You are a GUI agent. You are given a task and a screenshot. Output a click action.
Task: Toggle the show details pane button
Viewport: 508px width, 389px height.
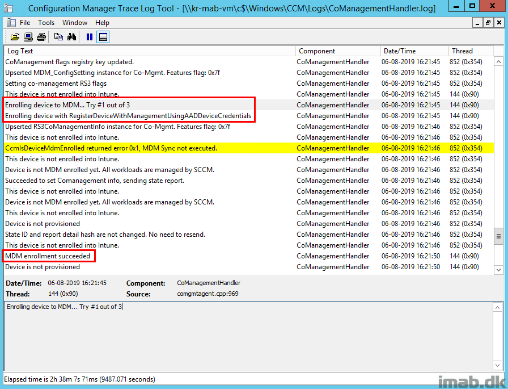[103, 37]
